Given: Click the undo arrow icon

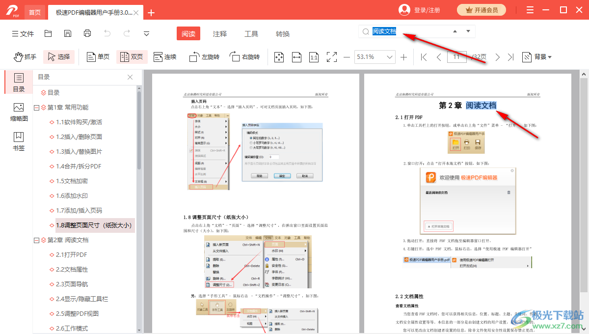Looking at the screenshot, I should pyautogui.click(x=107, y=33).
